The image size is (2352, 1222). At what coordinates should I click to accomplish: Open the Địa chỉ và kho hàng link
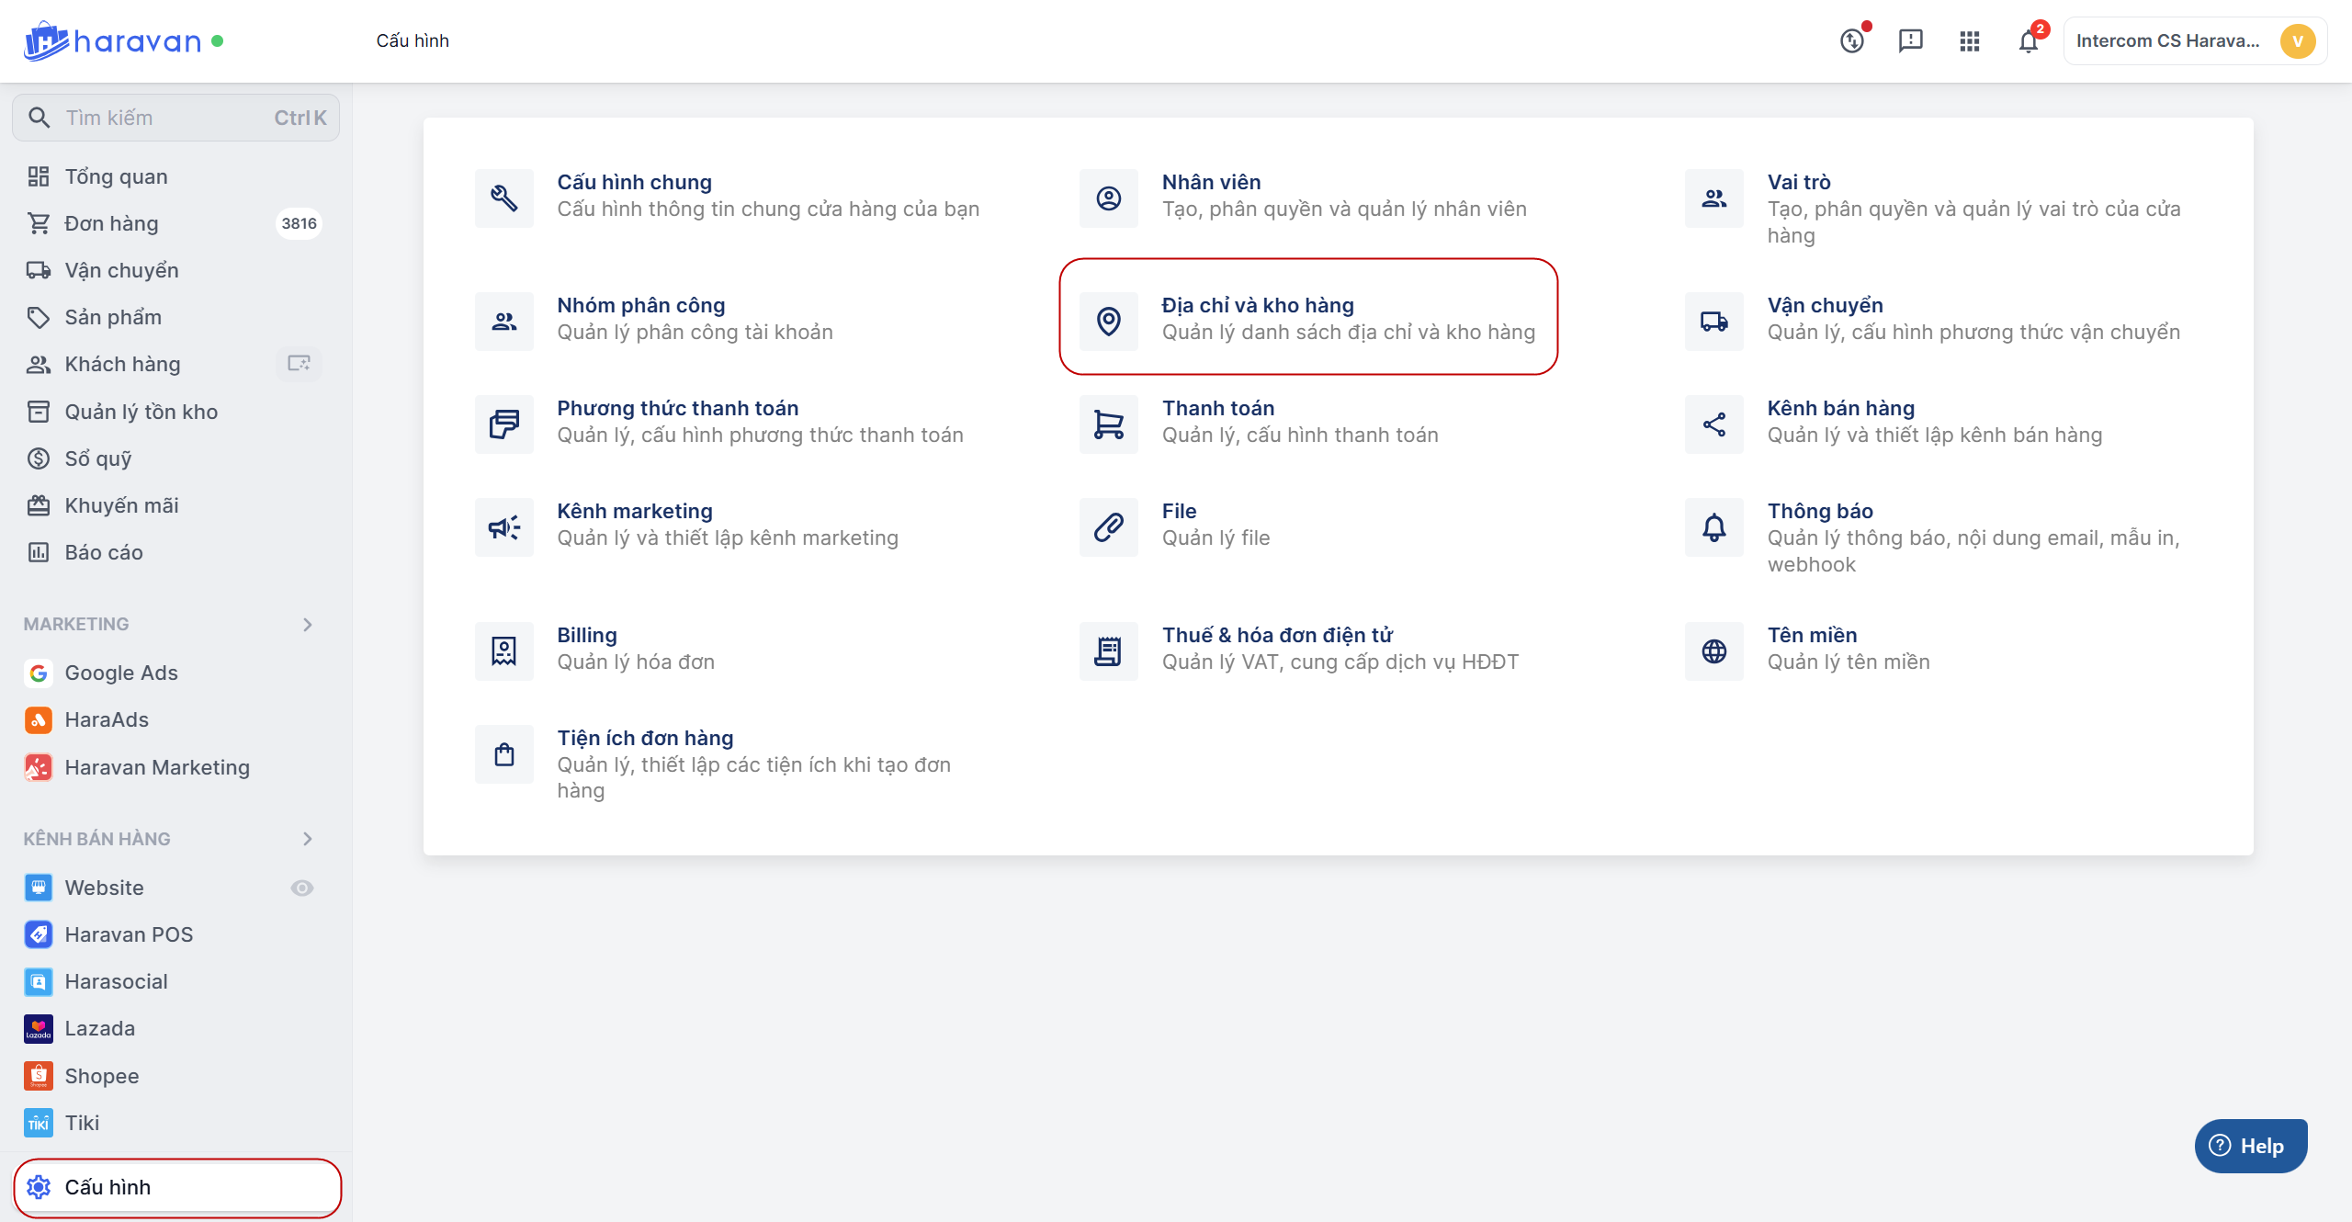point(1257,305)
